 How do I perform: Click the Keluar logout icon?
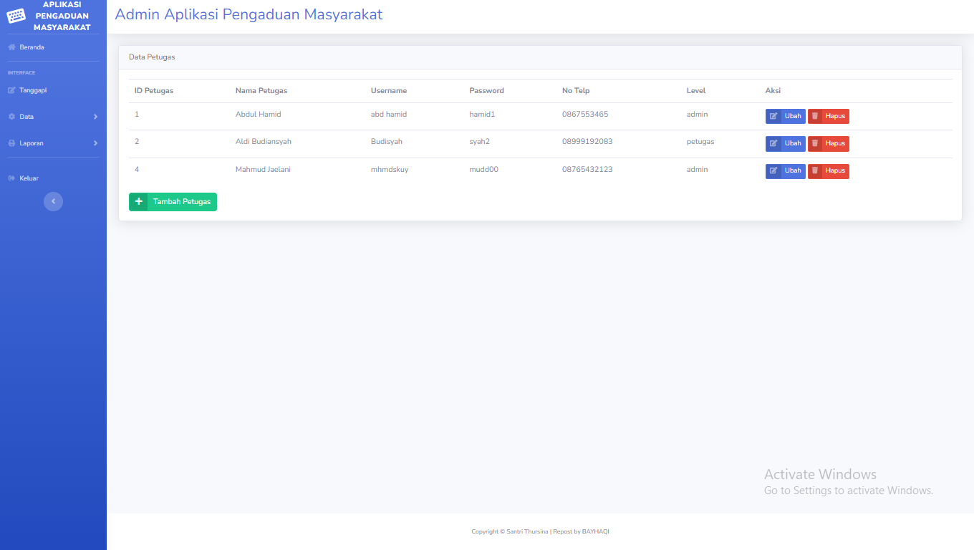tap(11, 178)
